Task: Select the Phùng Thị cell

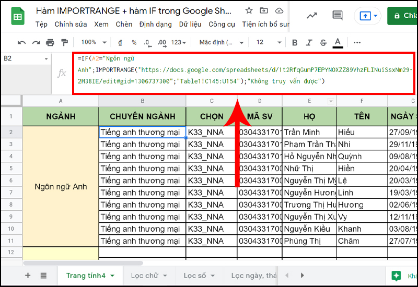Action: pyautogui.click(x=309, y=241)
